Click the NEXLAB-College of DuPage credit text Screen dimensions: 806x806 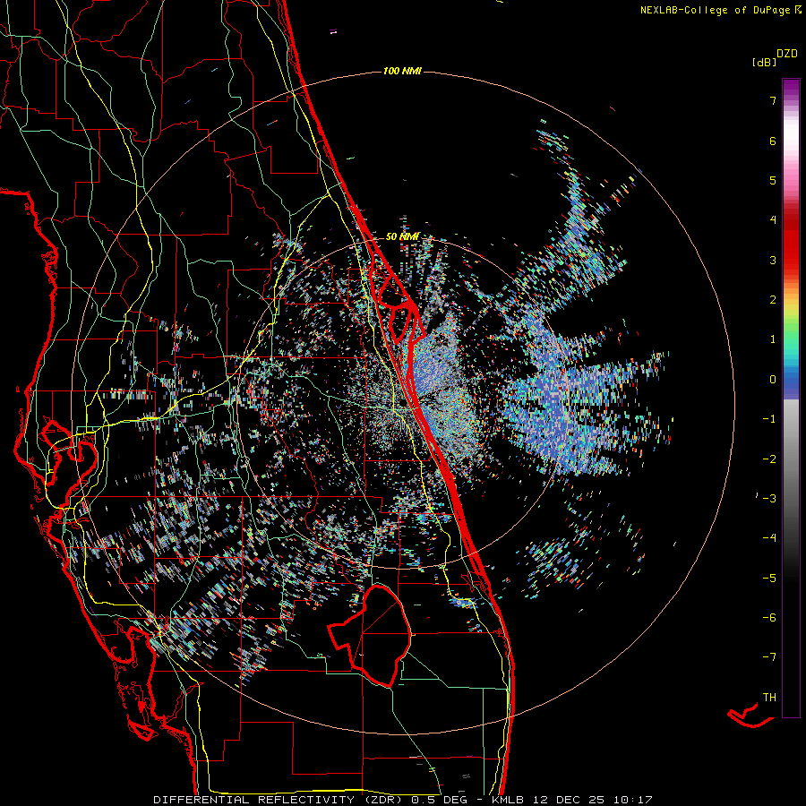tap(716, 10)
